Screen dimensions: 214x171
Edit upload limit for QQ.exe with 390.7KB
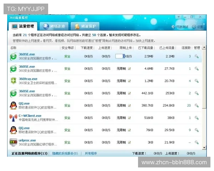pyautogui.click(x=129, y=105)
